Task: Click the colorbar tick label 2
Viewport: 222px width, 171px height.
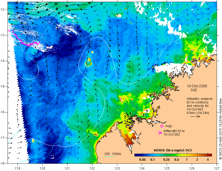Action: [197, 160]
